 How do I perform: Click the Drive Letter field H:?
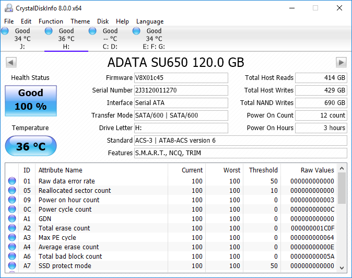[181, 128]
